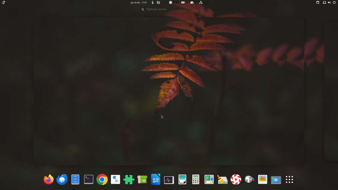Launch the screenshot tool with the camera icon
The height and width of the screenshot is (190, 338).
pyautogui.click(x=276, y=179)
